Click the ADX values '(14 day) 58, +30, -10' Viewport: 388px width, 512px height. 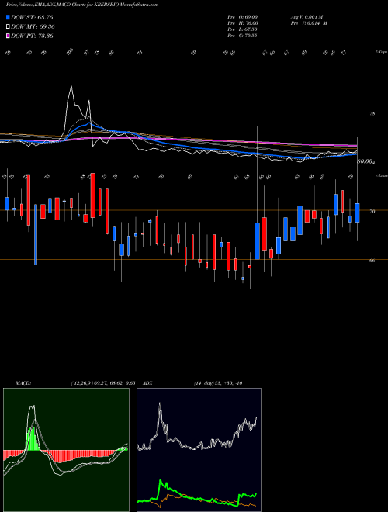(218, 383)
